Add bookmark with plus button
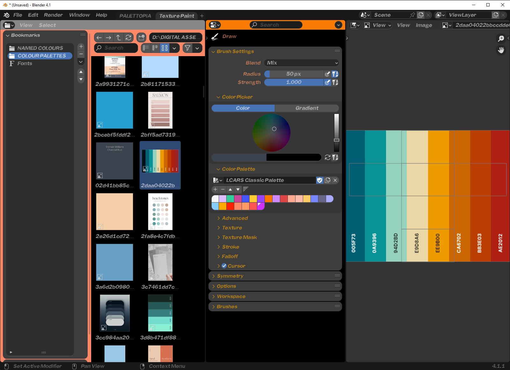 (x=81, y=47)
